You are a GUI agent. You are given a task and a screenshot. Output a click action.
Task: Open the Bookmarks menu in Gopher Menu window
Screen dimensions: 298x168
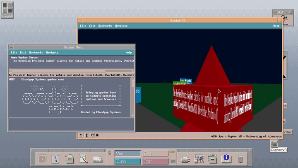(x=36, y=53)
